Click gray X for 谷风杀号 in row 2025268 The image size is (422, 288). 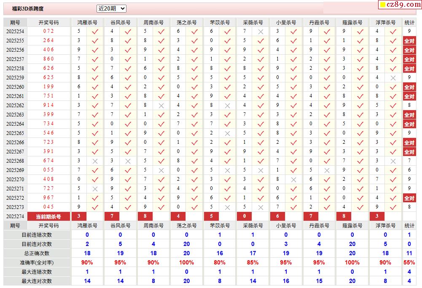coord(128,161)
